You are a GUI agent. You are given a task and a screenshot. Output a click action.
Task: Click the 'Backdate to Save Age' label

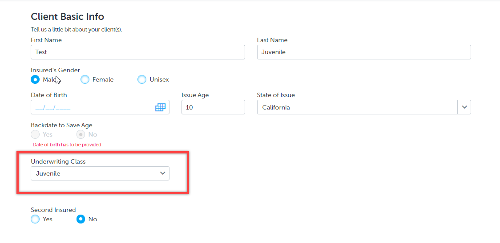(x=61, y=125)
